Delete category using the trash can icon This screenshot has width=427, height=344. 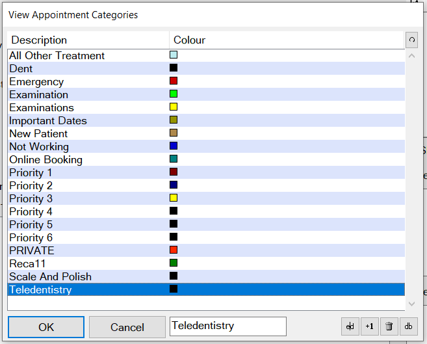389,326
